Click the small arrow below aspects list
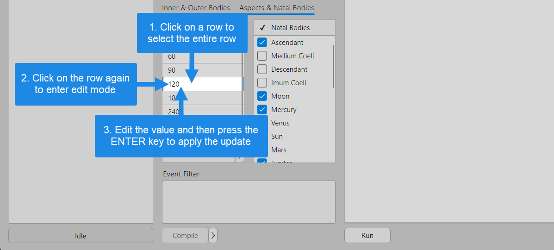This screenshot has width=554, height=250. pos(239,159)
